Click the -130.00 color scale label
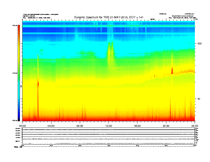The width and height of the screenshot is (210, 162). 15,25
